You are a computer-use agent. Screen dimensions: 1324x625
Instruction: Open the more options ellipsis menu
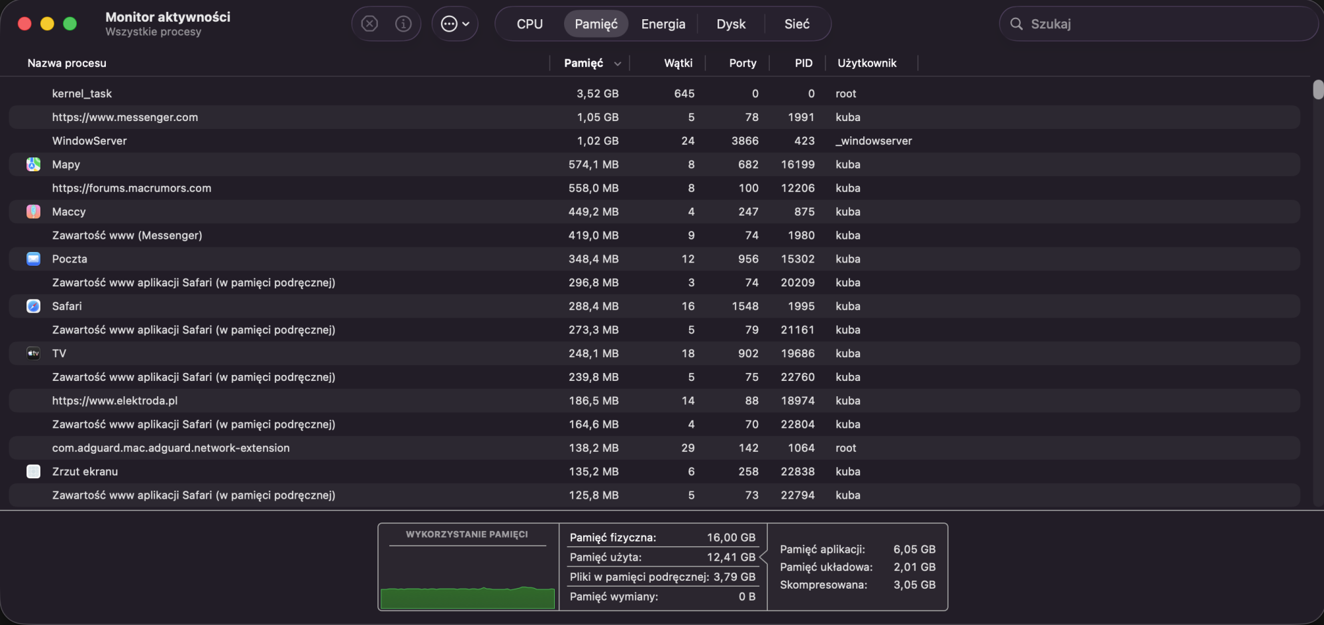tap(455, 24)
